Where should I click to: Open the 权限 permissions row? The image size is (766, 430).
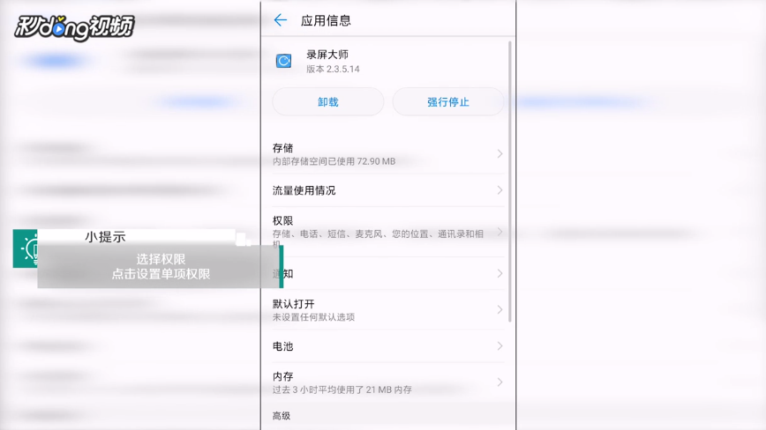click(388, 232)
